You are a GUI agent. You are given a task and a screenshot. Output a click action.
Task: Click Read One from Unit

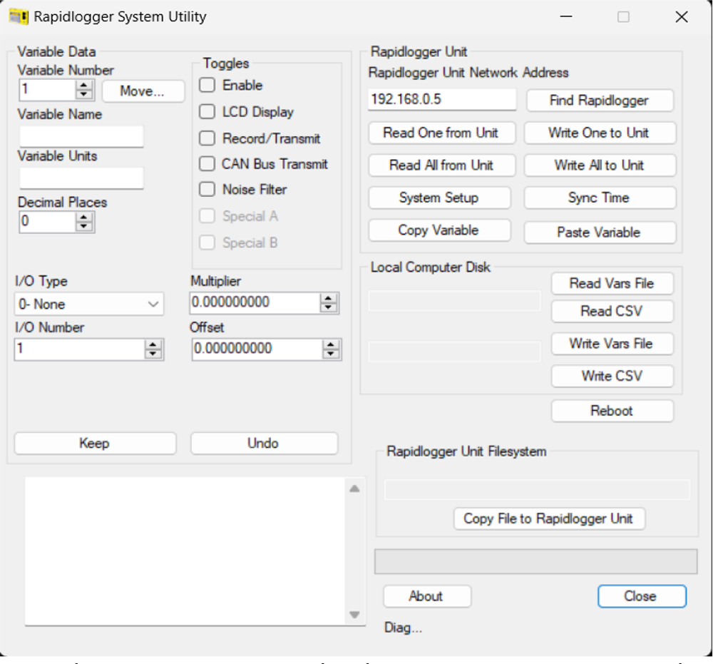pos(441,133)
